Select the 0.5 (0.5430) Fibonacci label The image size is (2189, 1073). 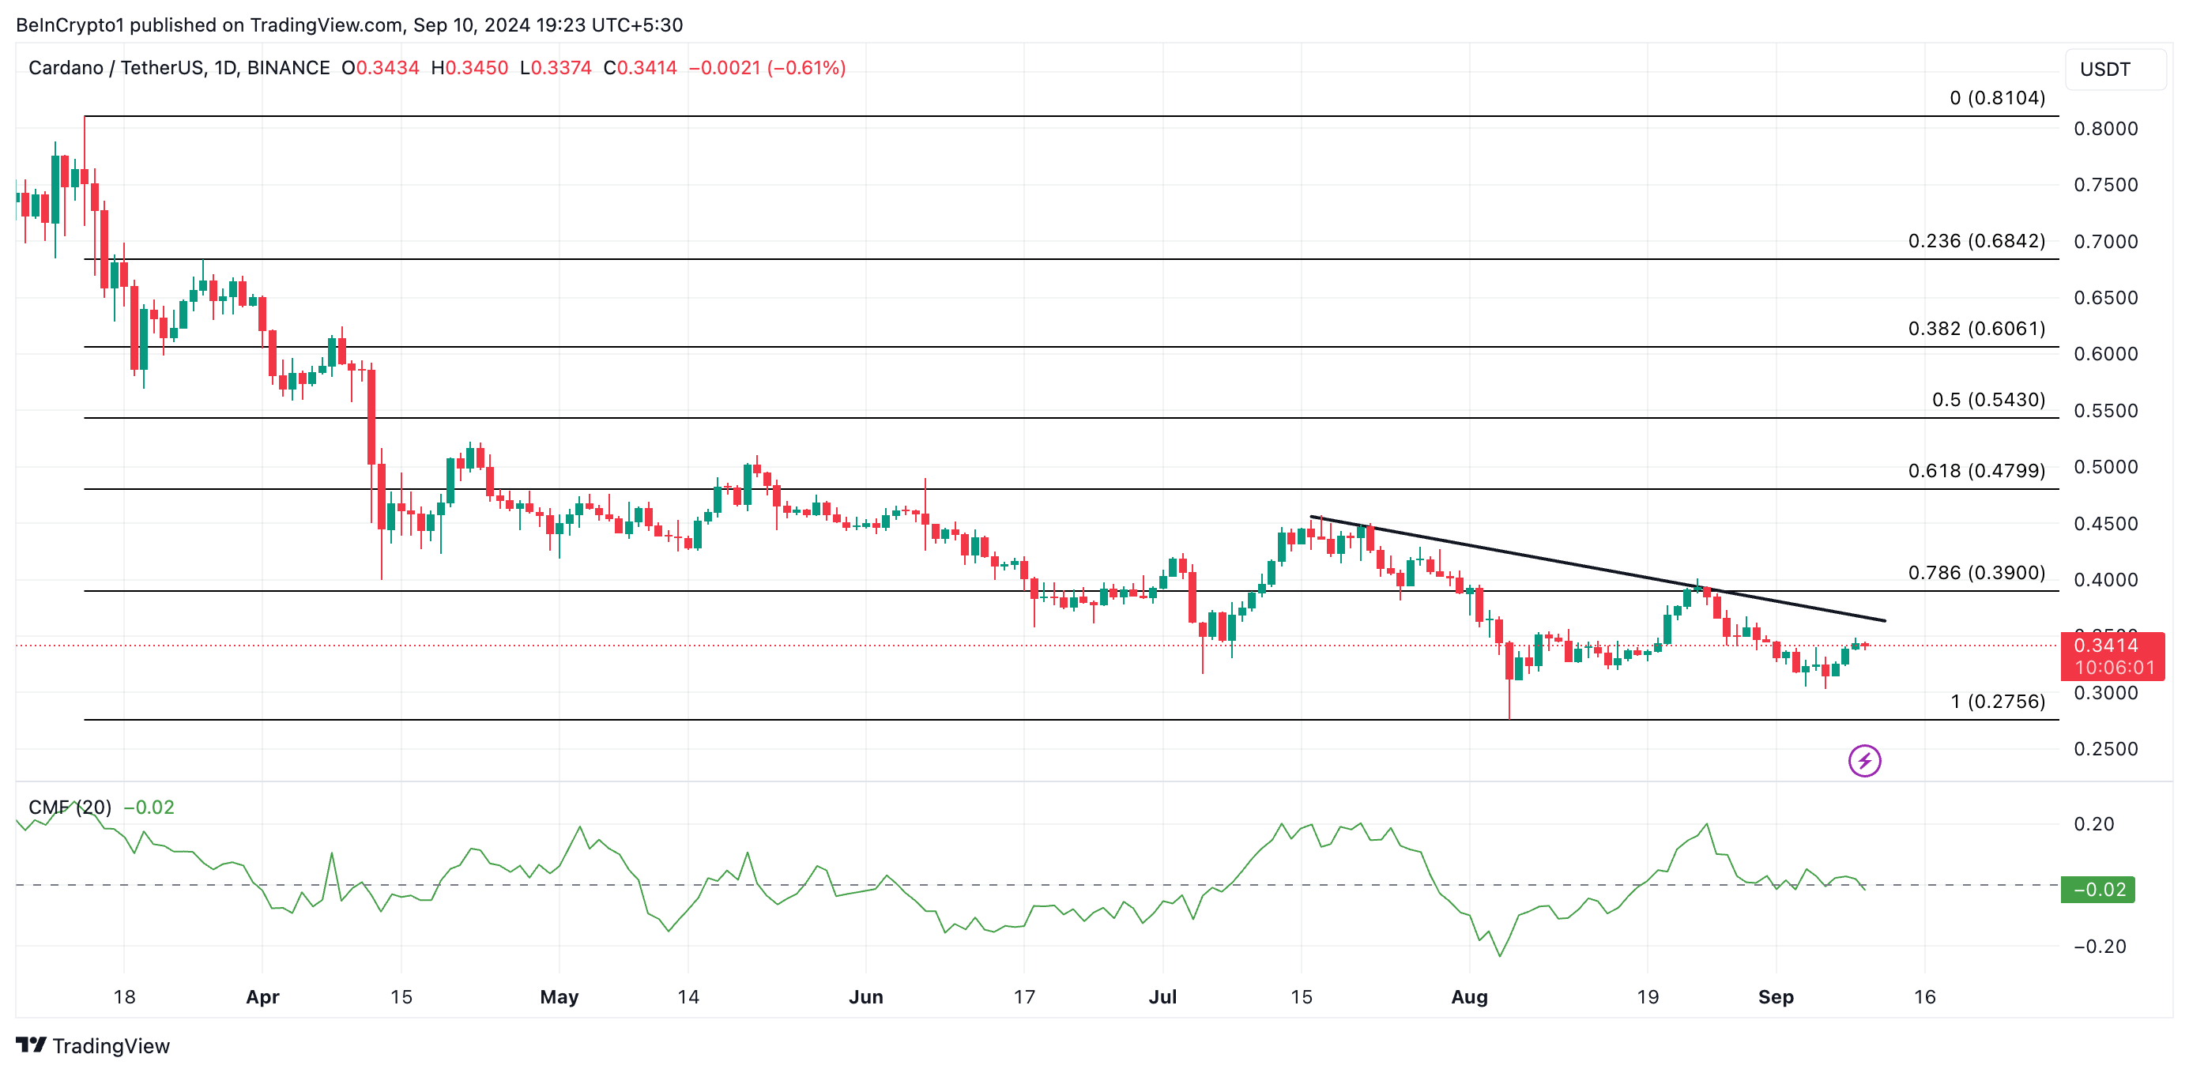1987,399
